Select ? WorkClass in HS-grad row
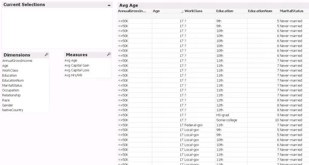Screen dimensions: 309x165 coord(200,115)
